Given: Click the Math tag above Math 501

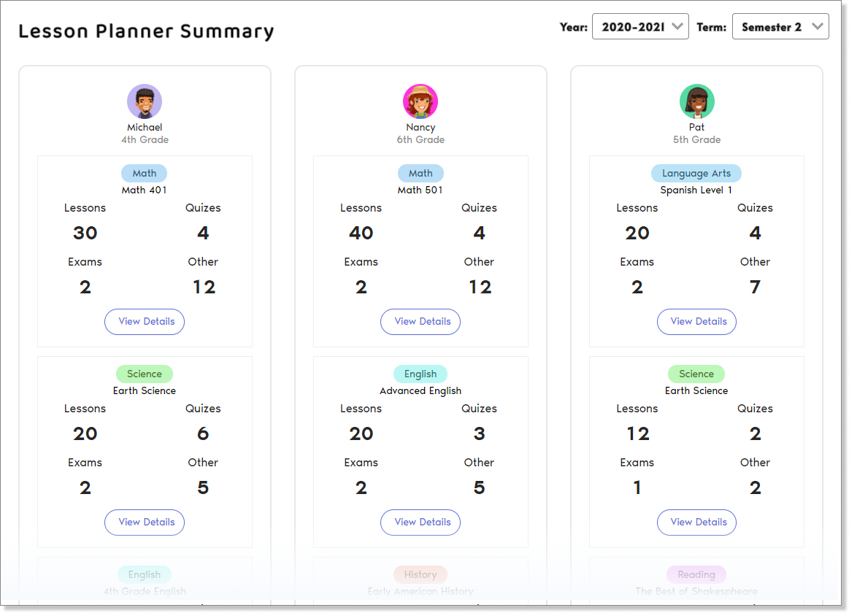Looking at the screenshot, I should point(420,173).
